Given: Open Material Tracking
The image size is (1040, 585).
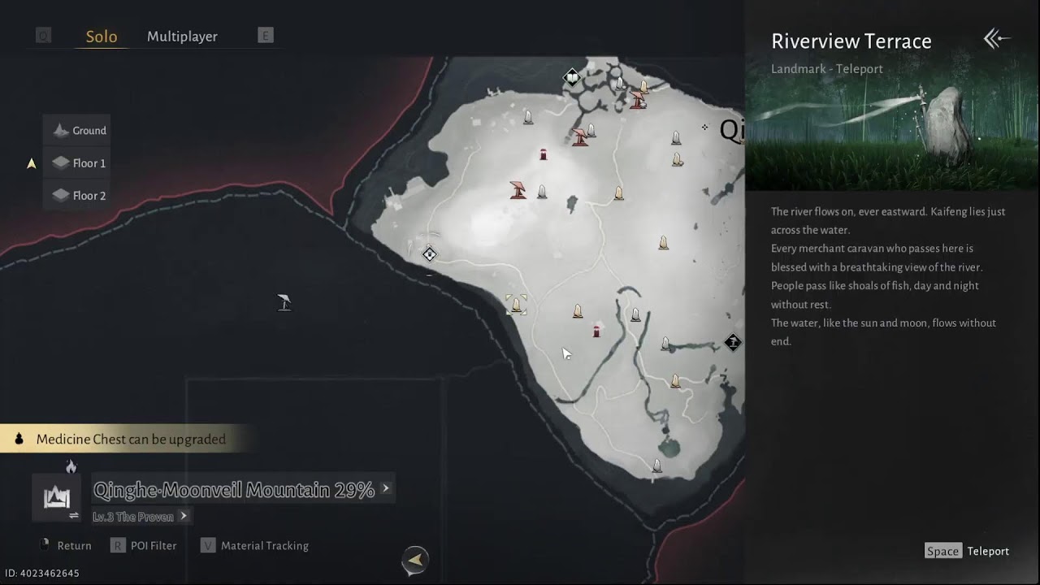Looking at the screenshot, I should (x=254, y=546).
